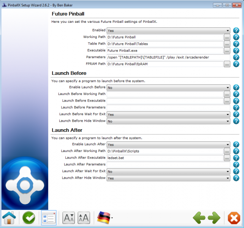Viewport: 244px width, 228px height.
Task: Click the Executable text field
Action: tap(165, 51)
